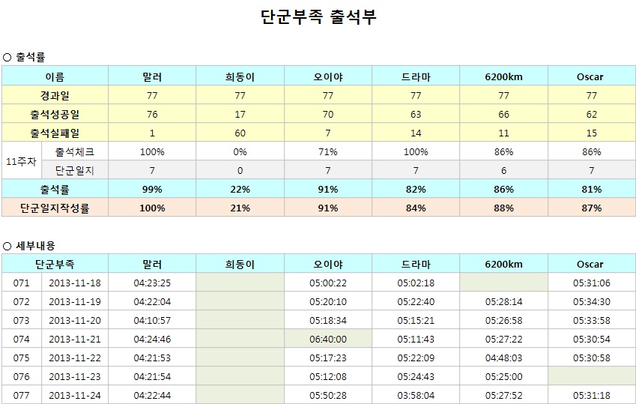Click the '단군부족' header cell
The image size is (636, 404).
click(x=55, y=265)
